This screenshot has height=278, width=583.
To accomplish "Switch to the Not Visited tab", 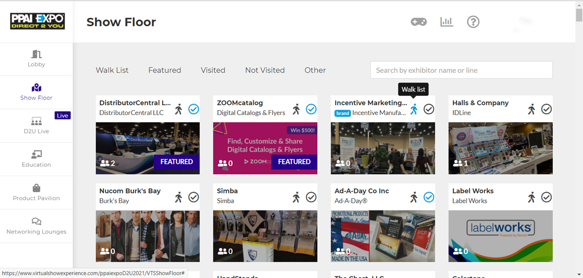I will coord(265,70).
